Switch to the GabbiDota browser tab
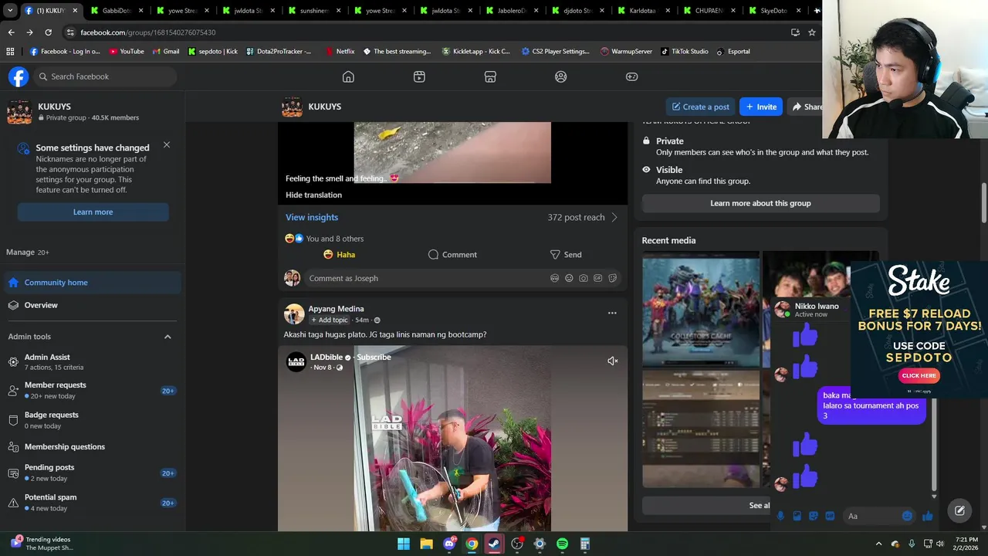 (116, 11)
